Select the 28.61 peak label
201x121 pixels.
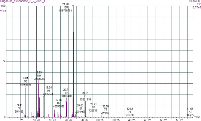(85, 93)
